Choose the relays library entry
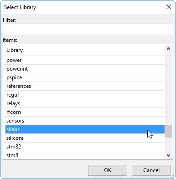176x179 pixels. 84,103
